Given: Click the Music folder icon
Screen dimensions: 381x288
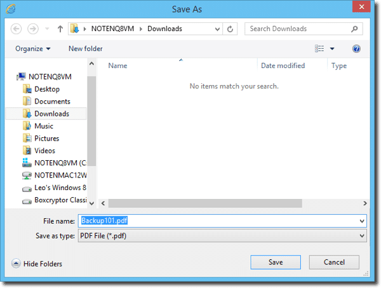Looking at the screenshot, I should point(27,126).
